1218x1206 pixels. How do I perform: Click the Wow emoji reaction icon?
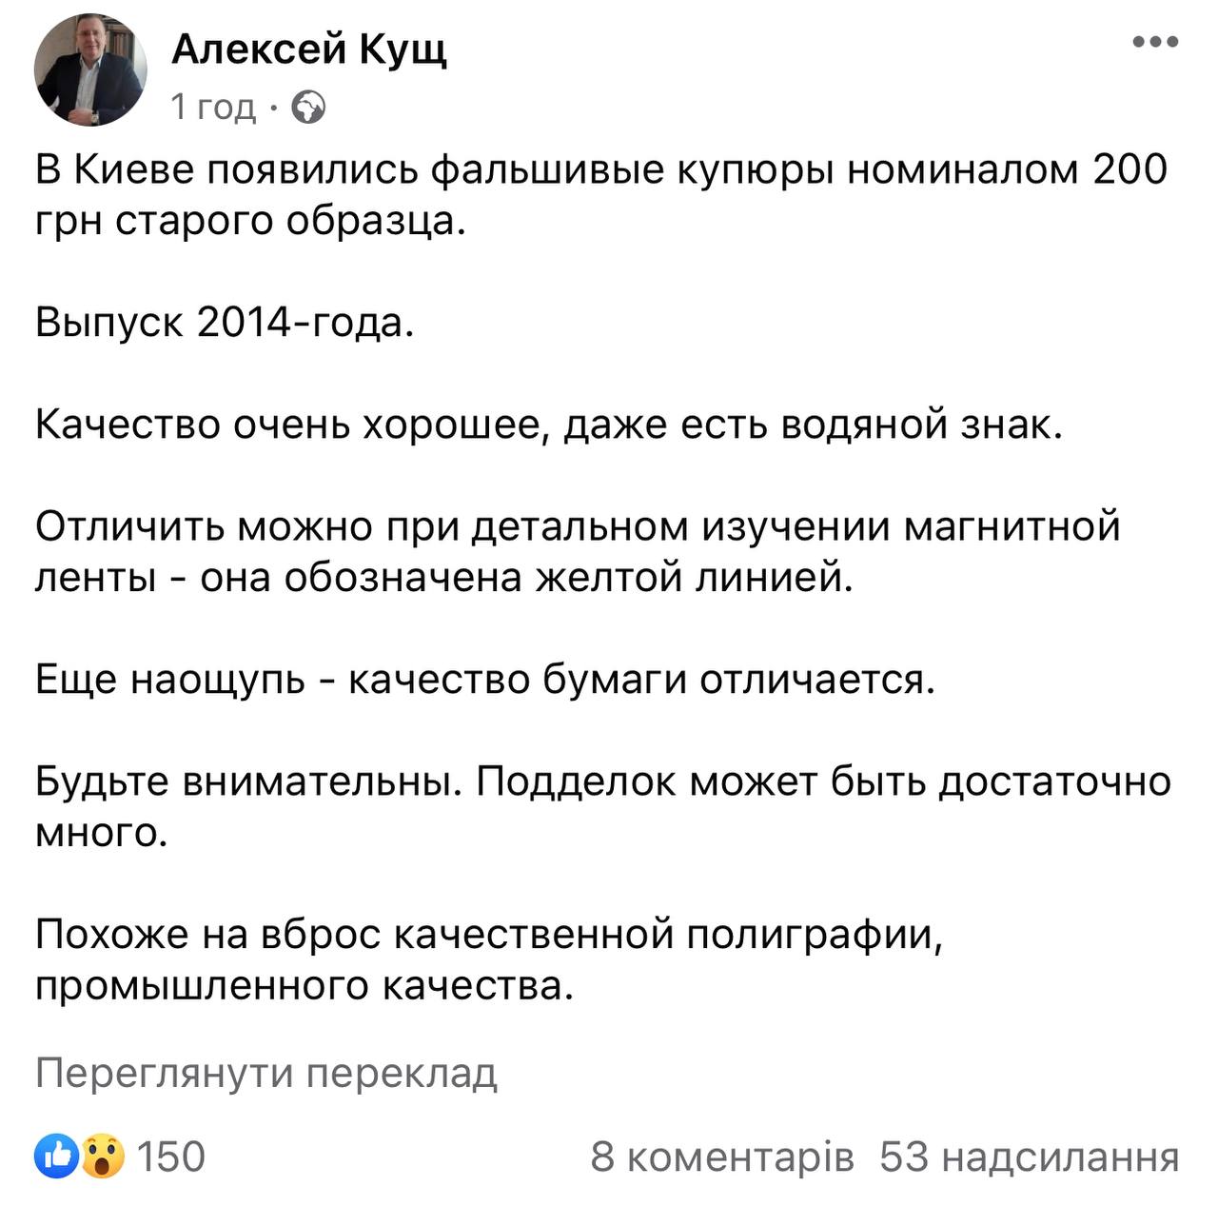pos(102,1156)
